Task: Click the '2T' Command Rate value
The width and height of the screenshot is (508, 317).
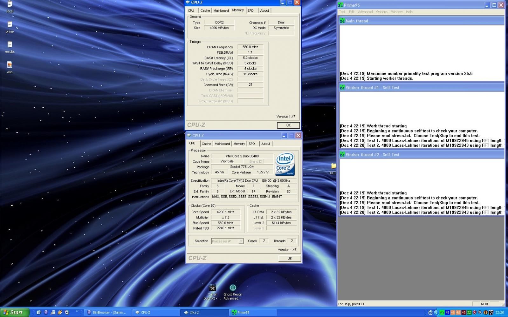Action: click(x=251, y=85)
